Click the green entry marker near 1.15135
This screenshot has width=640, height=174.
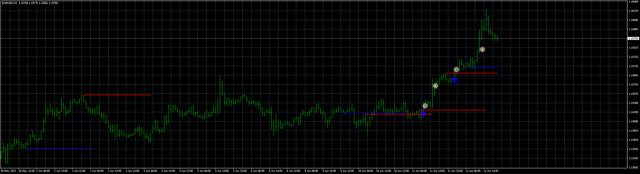[x=456, y=70]
